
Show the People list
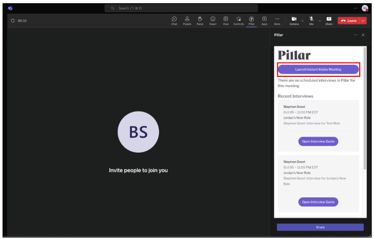click(187, 20)
